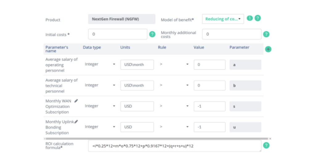Click help icon next to ROI calculation formula
The width and height of the screenshot is (316, 165).
click(x=266, y=145)
